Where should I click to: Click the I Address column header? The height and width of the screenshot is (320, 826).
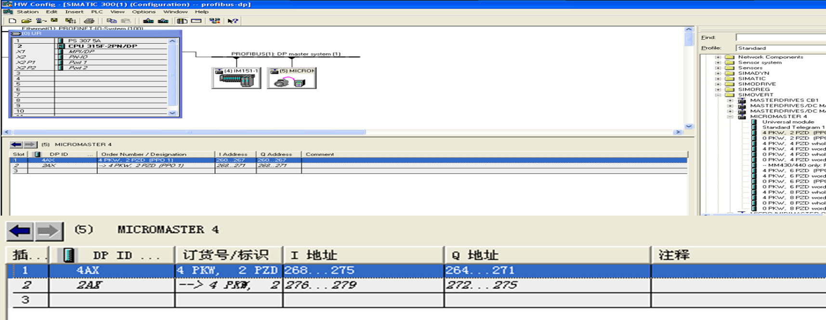click(236, 154)
